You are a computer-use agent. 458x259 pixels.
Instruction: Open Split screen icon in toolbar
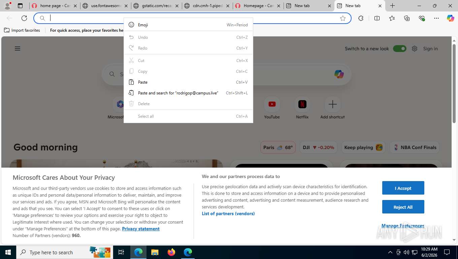(x=377, y=18)
